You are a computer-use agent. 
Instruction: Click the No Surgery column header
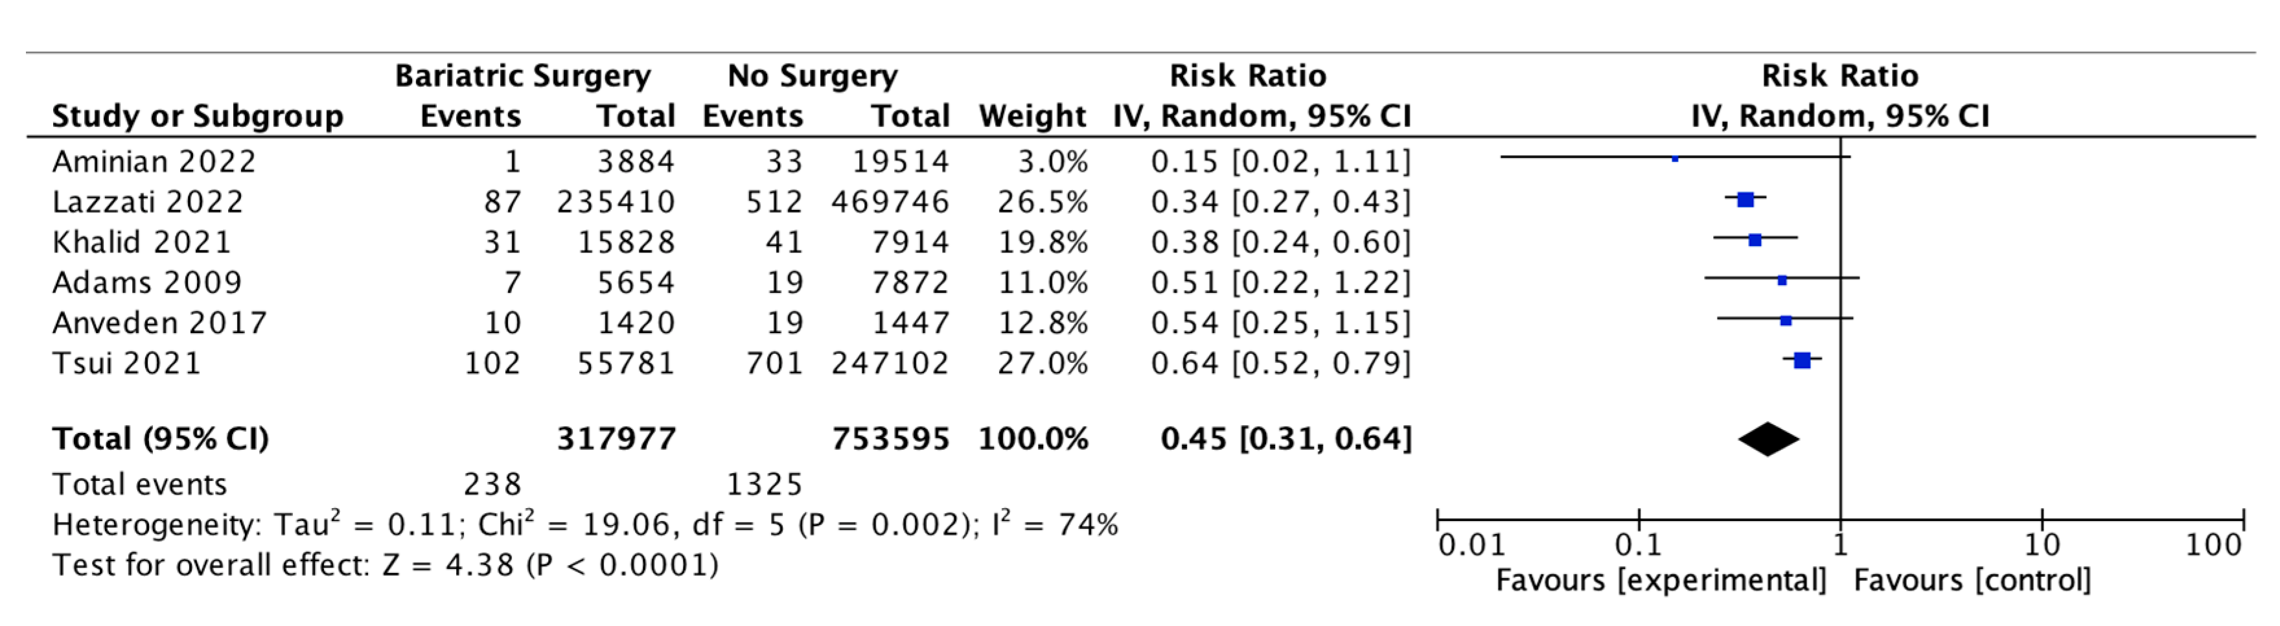pyautogui.click(x=812, y=76)
